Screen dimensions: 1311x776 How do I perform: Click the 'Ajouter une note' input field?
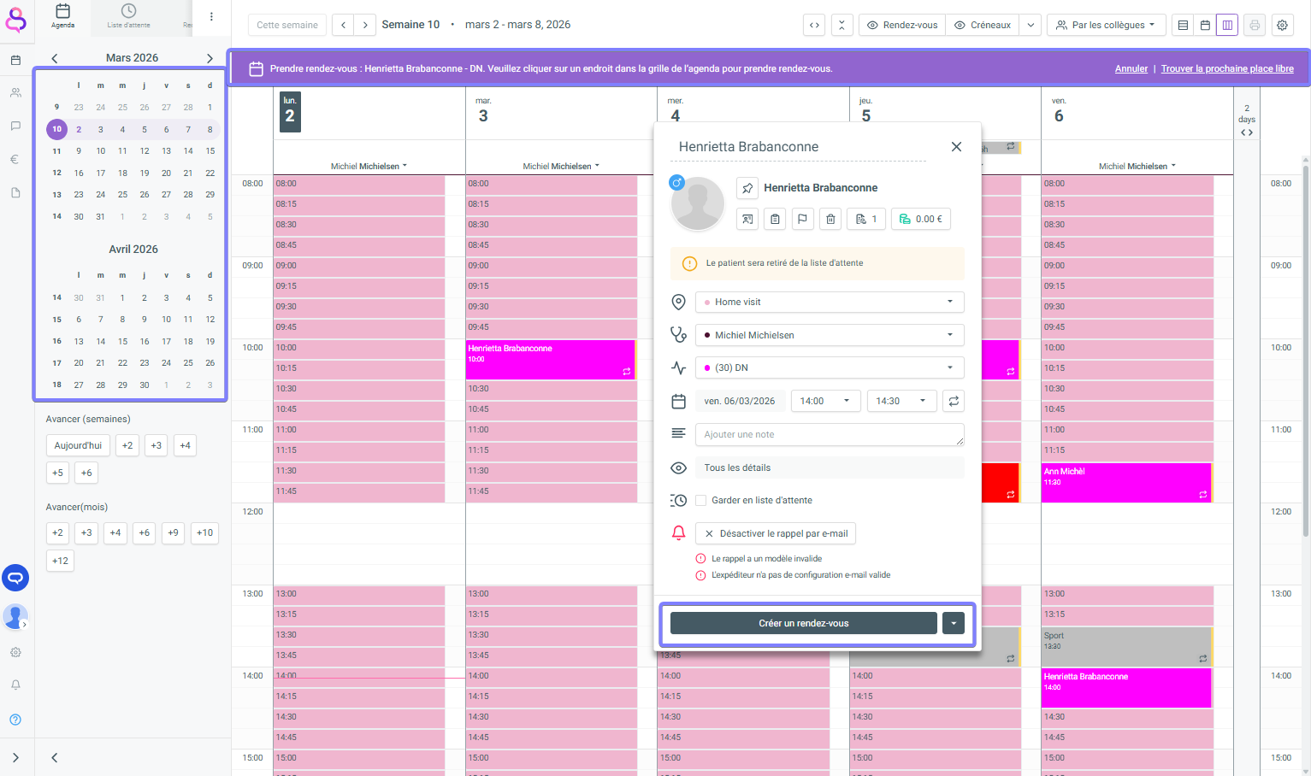(829, 435)
